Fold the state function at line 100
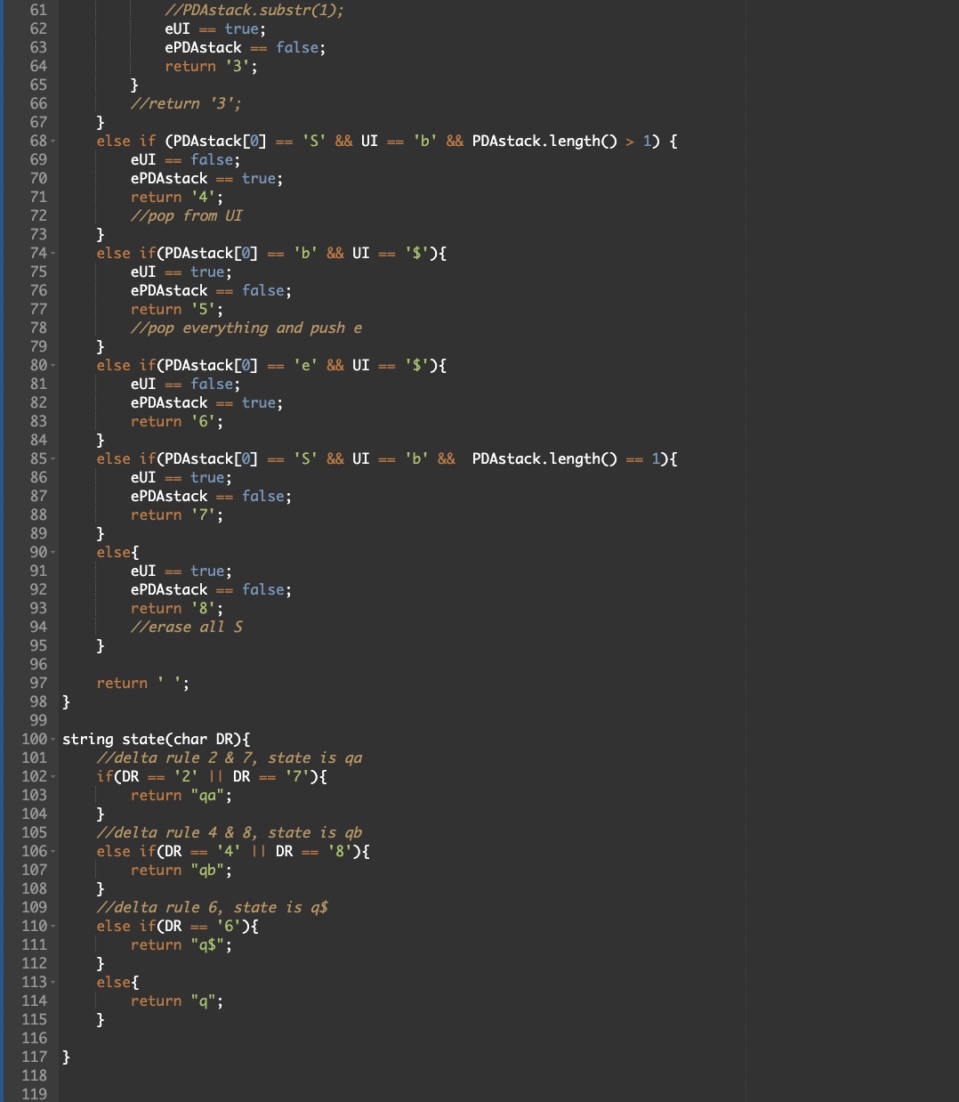Viewport: 959px width, 1102px height. tap(53, 740)
